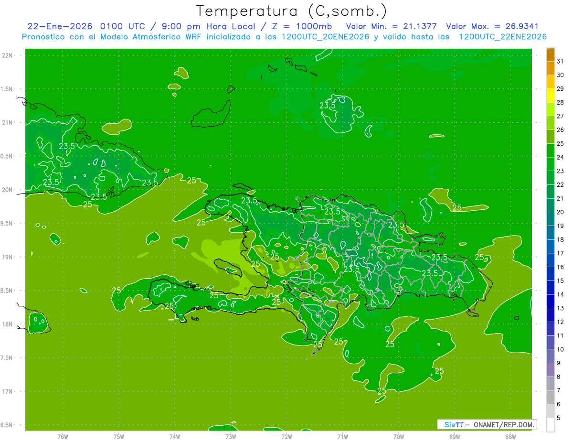Viewport: 573px width, 443px height.
Task: Click the "Valor Min. = 21.1377" value
Action: (x=391, y=27)
